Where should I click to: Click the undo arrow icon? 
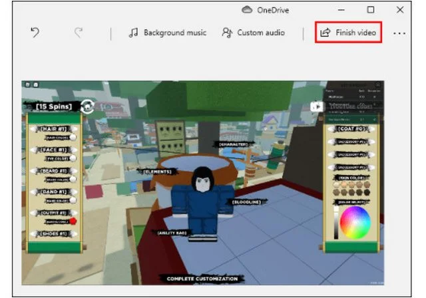[x=35, y=33]
